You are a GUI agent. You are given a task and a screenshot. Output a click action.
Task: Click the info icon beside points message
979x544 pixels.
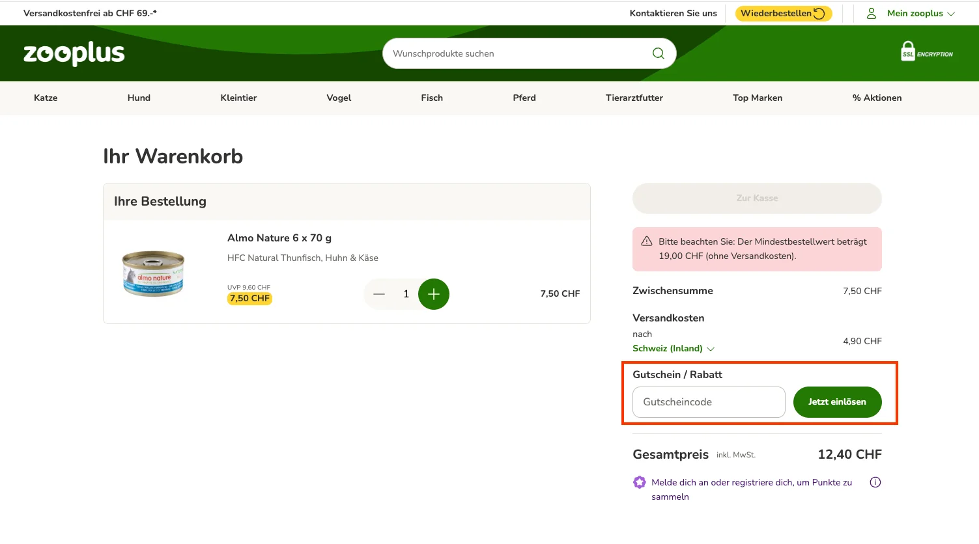875,482
